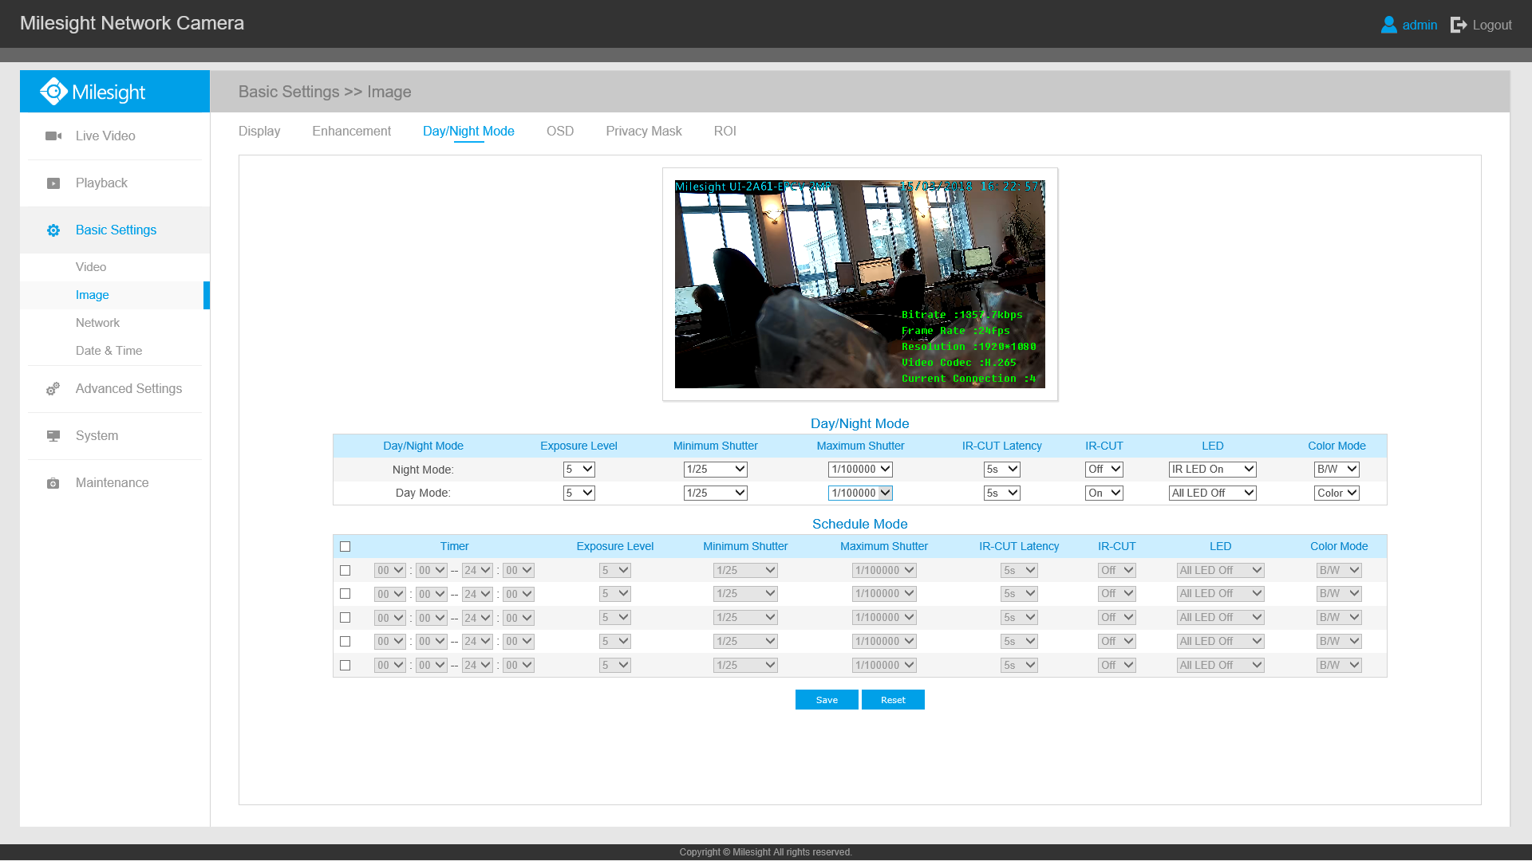Open Night Mode Maximum Shutter dropdown
The height and width of the screenshot is (861, 1532).
[860, 470]
